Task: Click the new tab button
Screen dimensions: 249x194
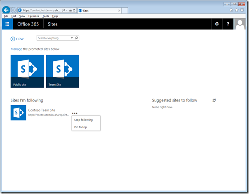Action: 124,10
